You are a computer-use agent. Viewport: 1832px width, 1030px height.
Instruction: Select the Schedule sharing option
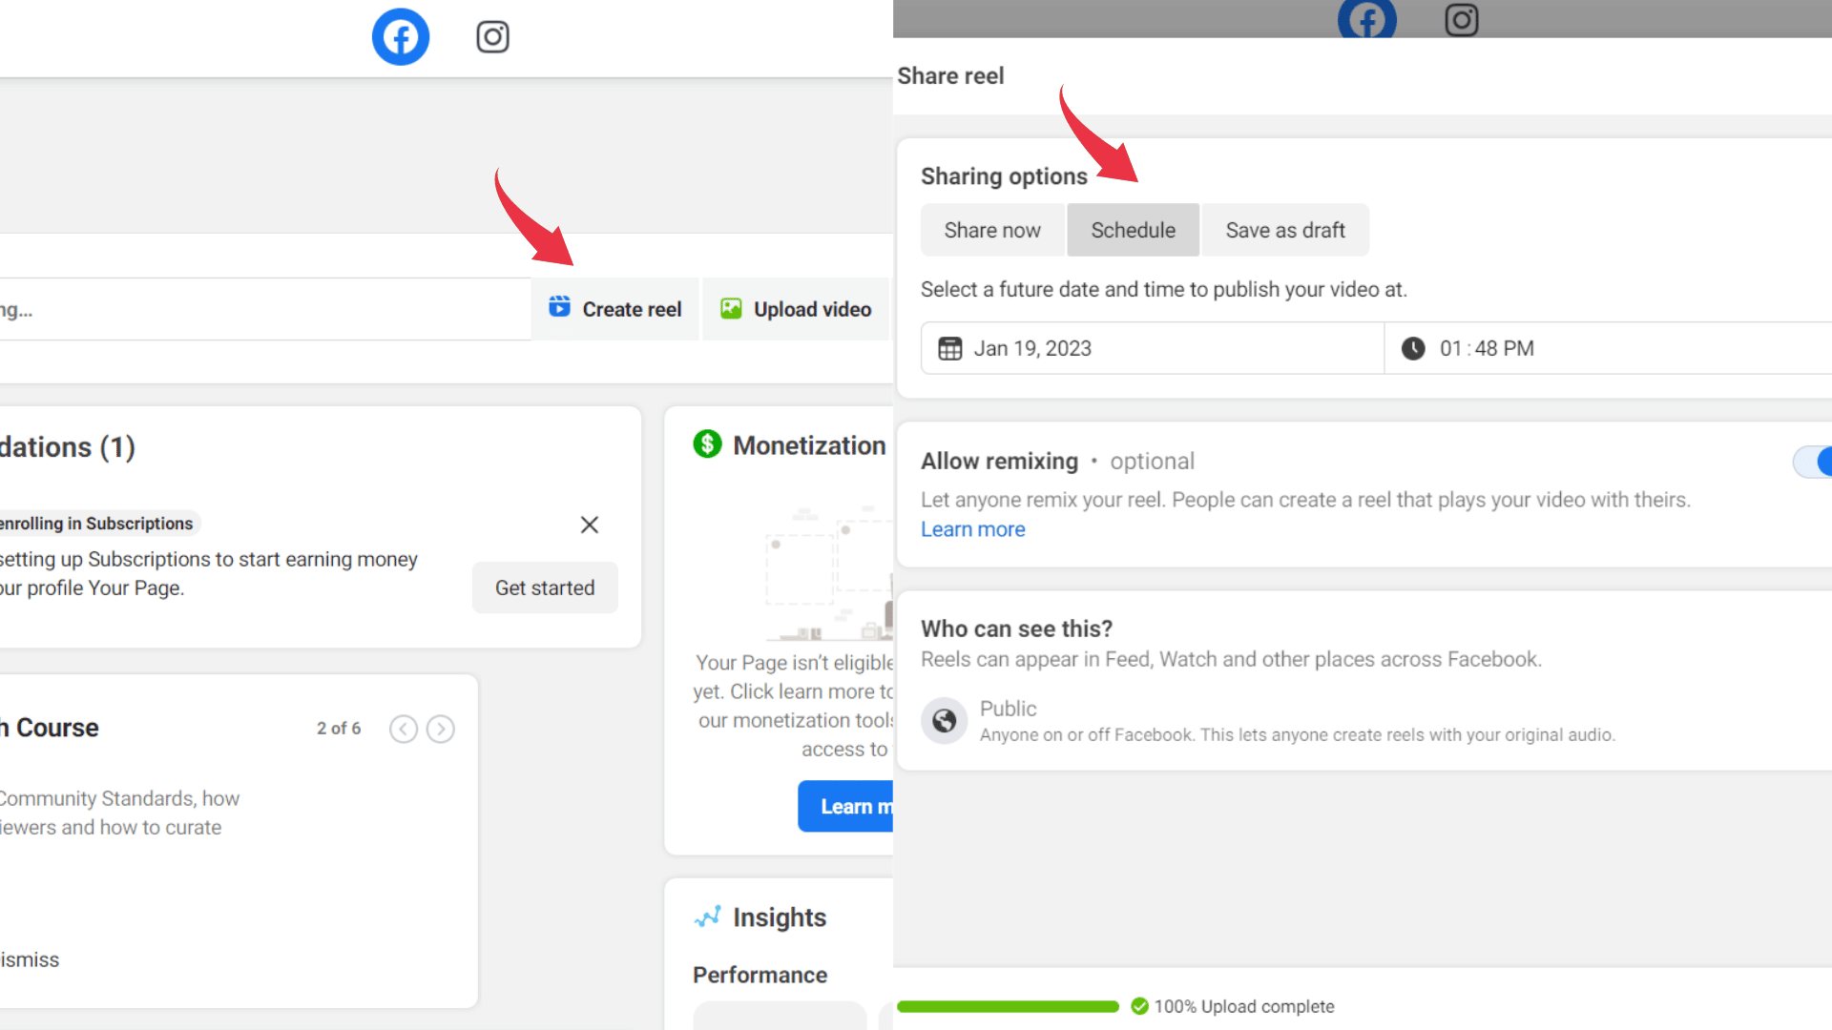point(1133,230)
